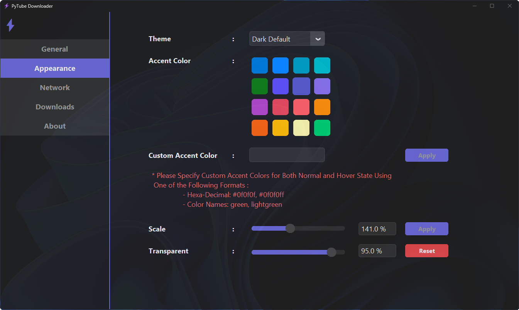The image size is (519, 310).
Task: Click the 'Theme' label
Action: [x=160, y=39]
